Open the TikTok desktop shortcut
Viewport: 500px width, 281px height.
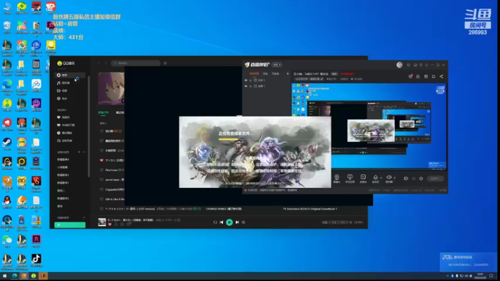point(36,260)
